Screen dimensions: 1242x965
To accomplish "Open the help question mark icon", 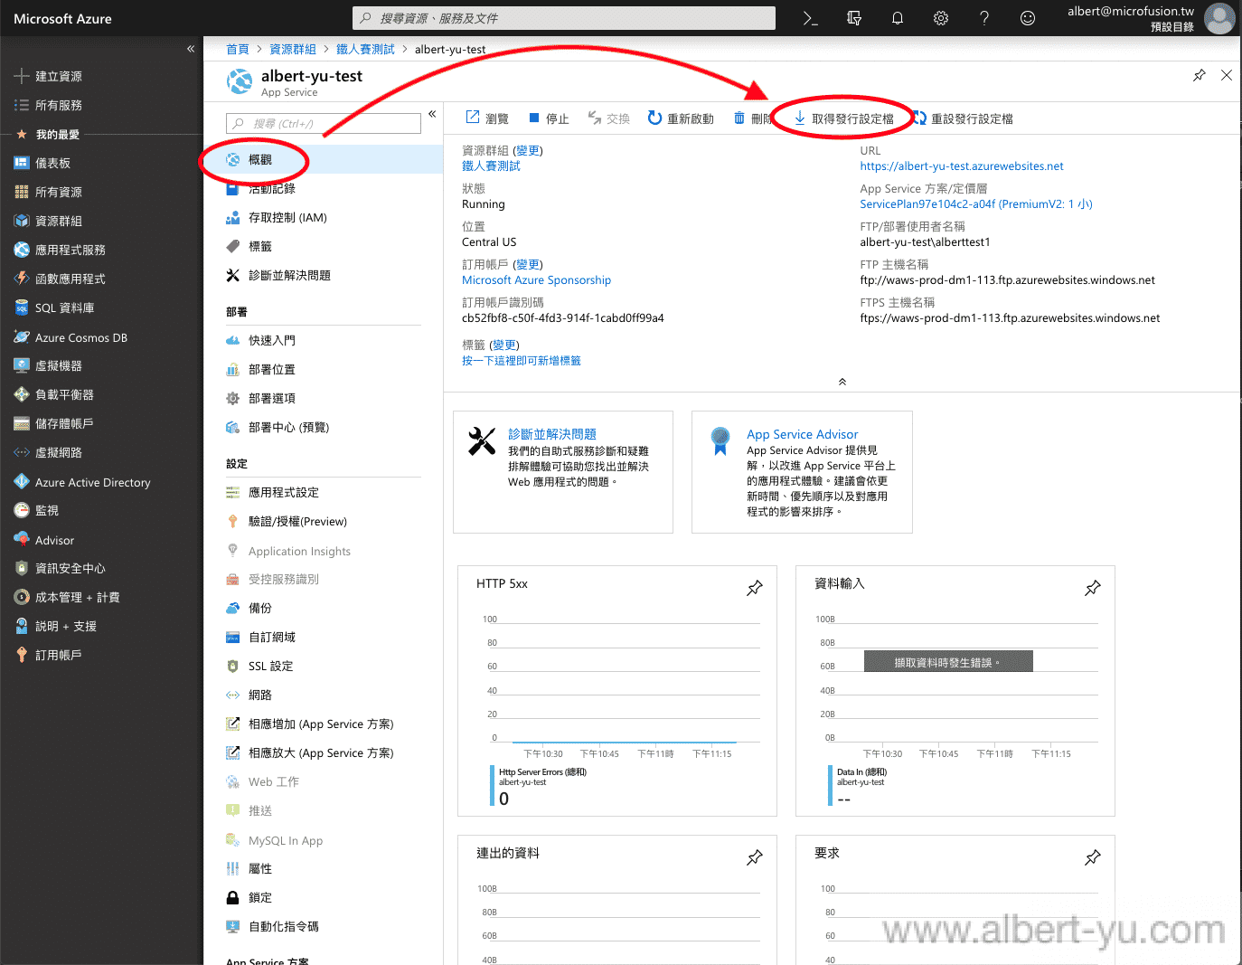I will (983, 18).
